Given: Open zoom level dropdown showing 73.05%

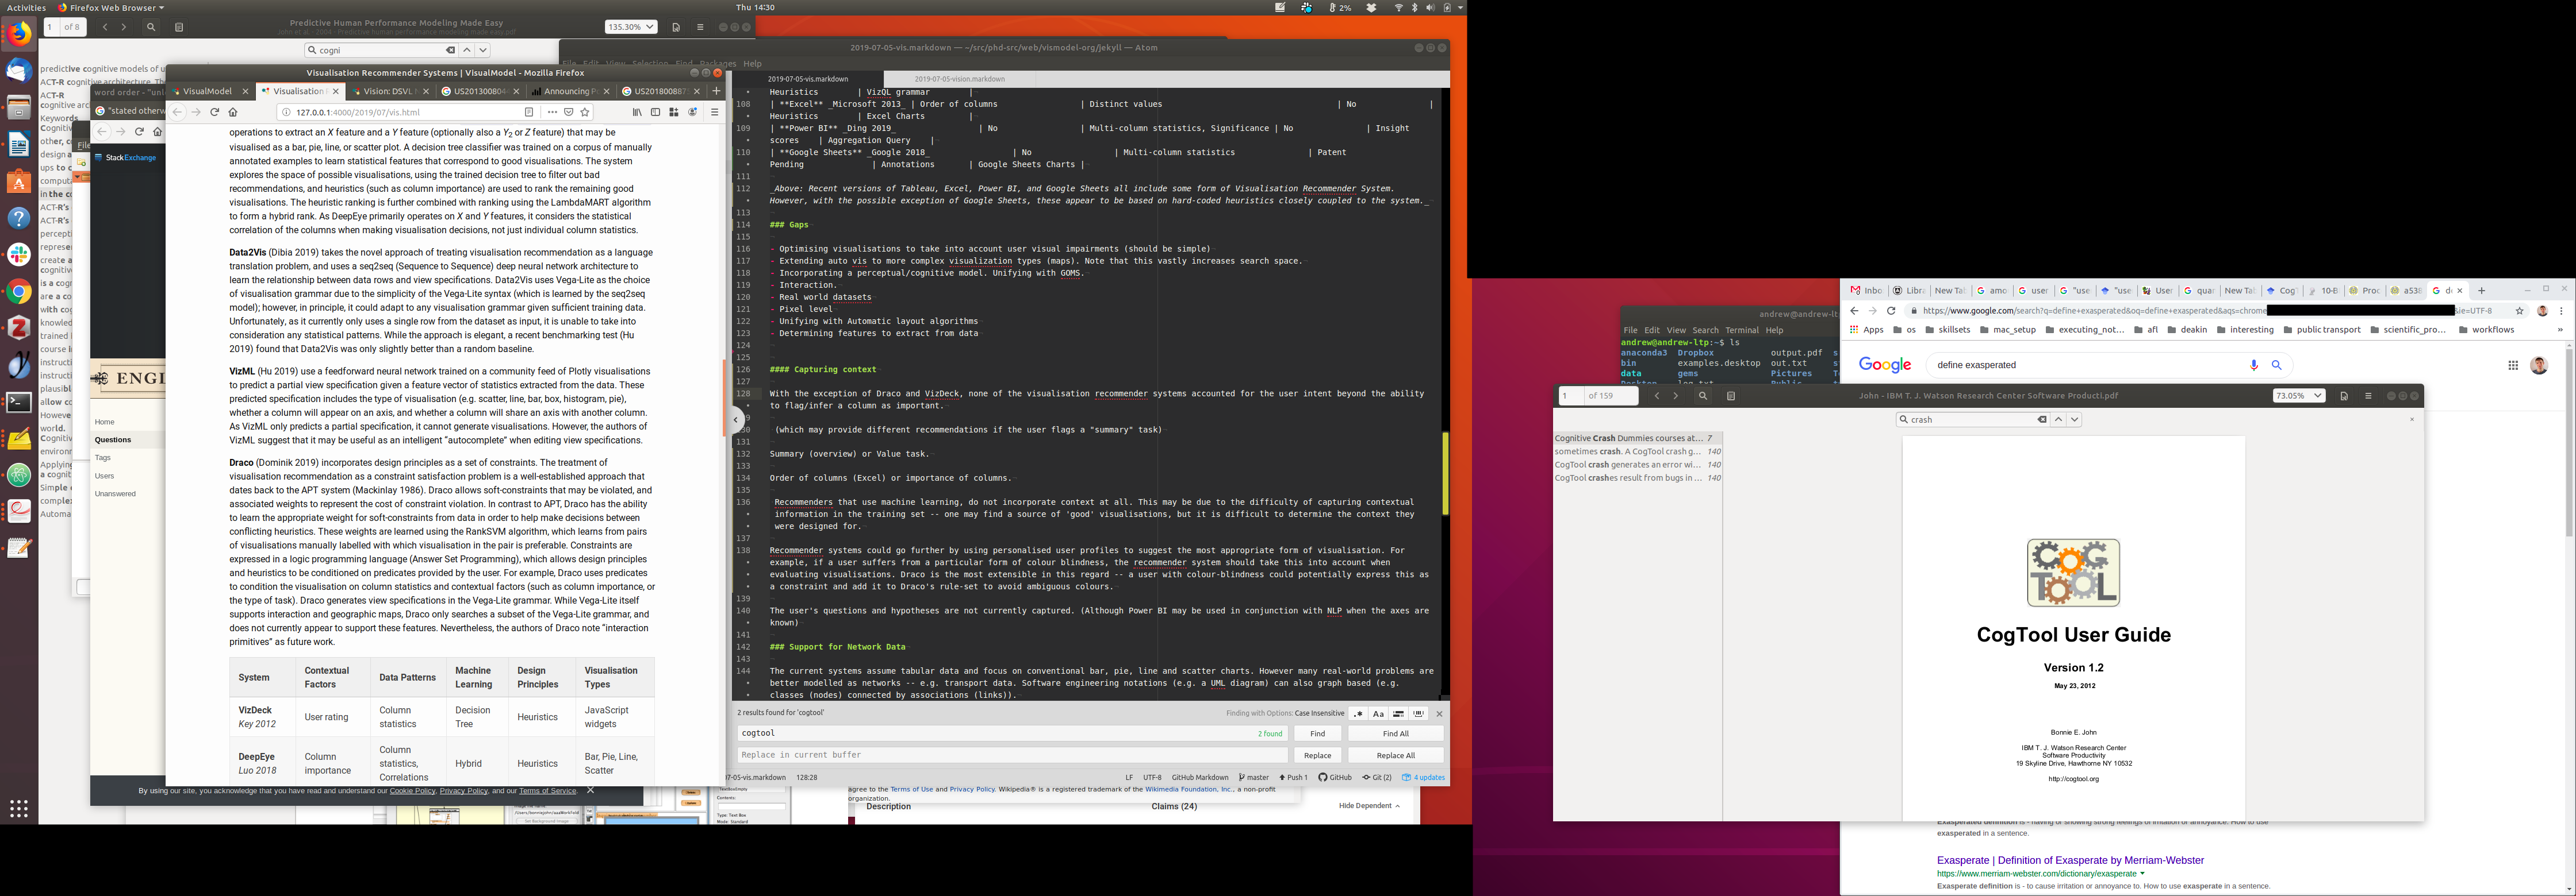Looking at the screenshot, I should coord(2298,396).
